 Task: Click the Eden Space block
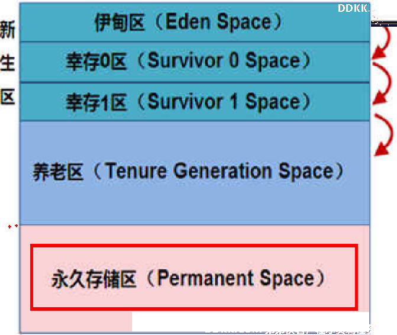[195, 22]
